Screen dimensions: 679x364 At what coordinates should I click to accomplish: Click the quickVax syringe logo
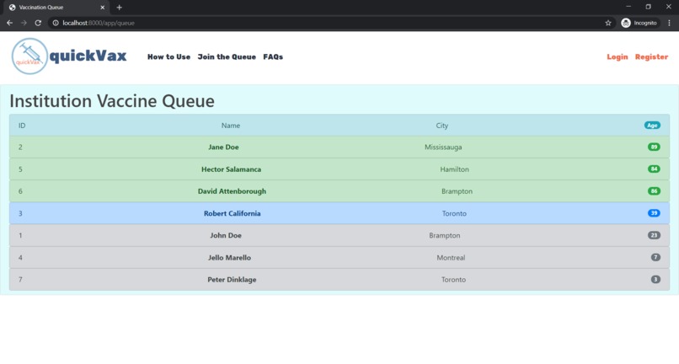pos(29,56)
